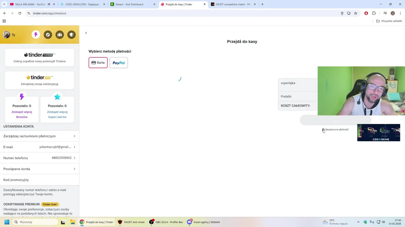
Task: Open File Explorer from the taskbar
Action: pyautogui.click(x=72, y=222)
